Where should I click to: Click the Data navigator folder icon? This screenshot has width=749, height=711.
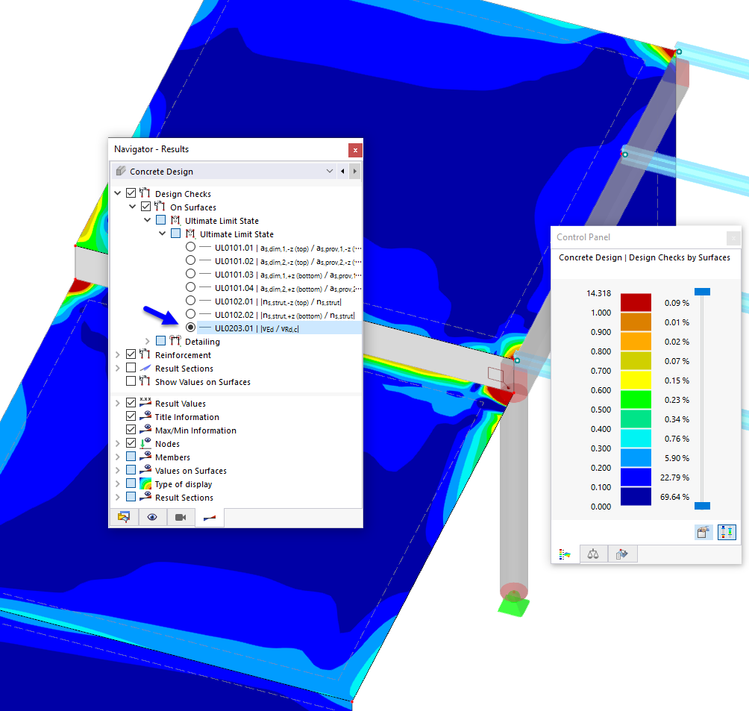tap(124, 517)
